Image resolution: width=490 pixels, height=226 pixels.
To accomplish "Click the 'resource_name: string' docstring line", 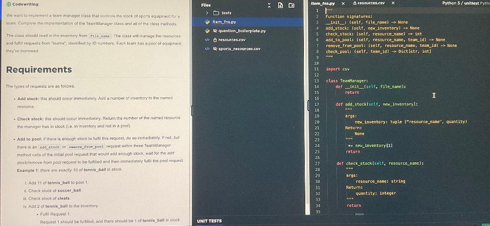I will [x=380, y=181].
